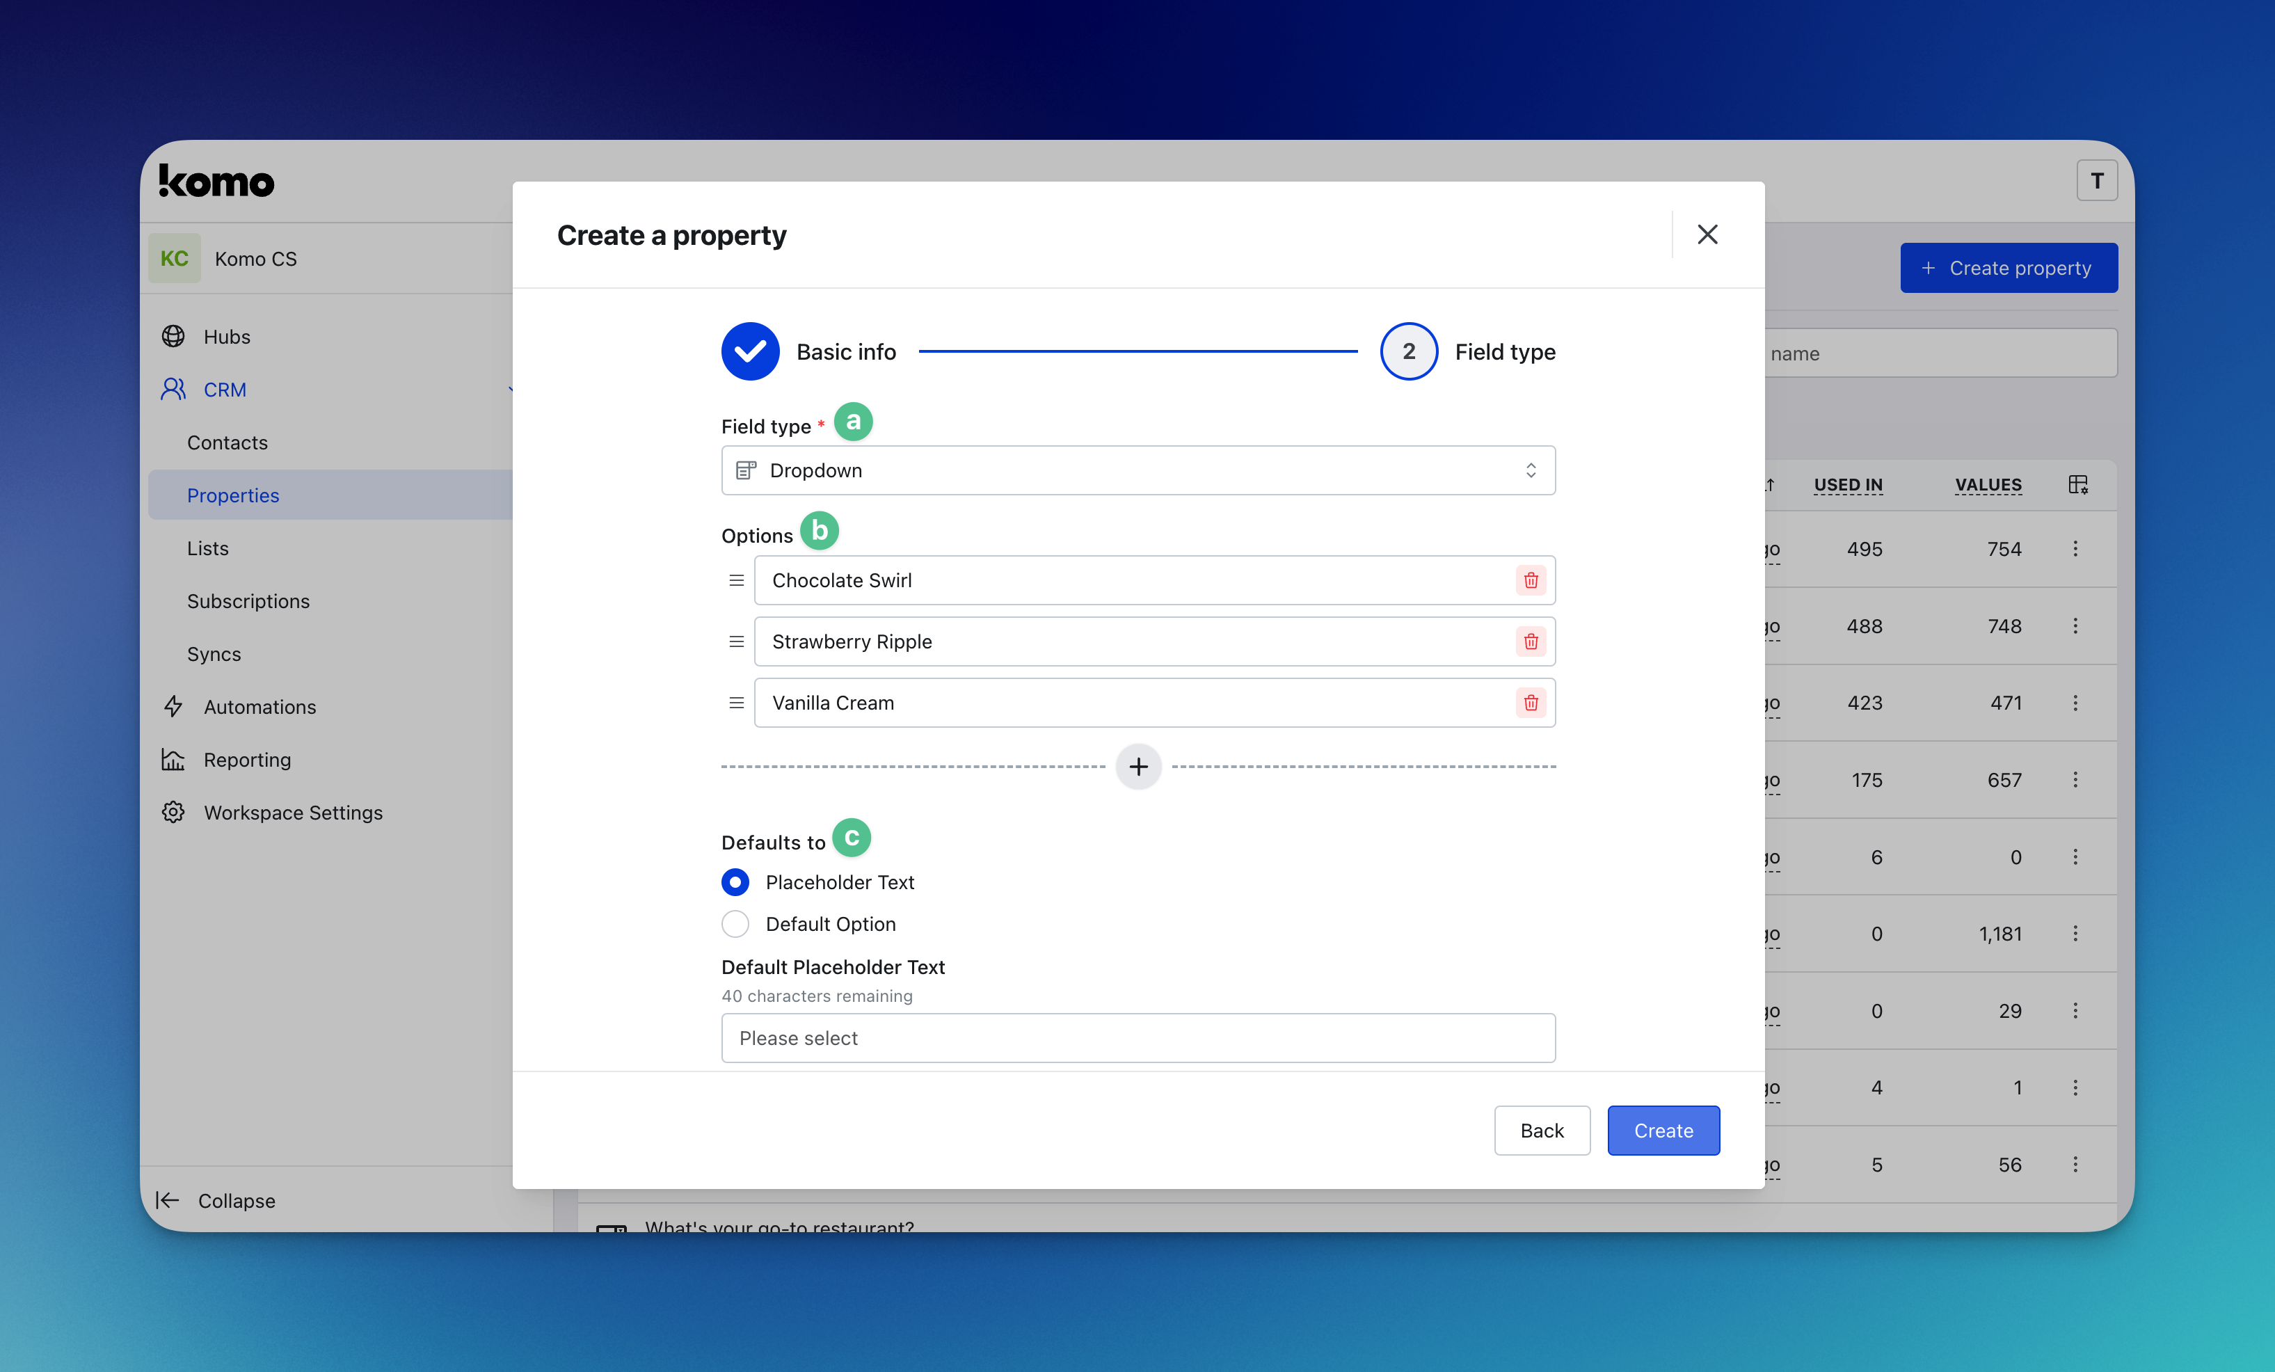
Task: Jump to Basic info completed step
Action: (750, 352)
